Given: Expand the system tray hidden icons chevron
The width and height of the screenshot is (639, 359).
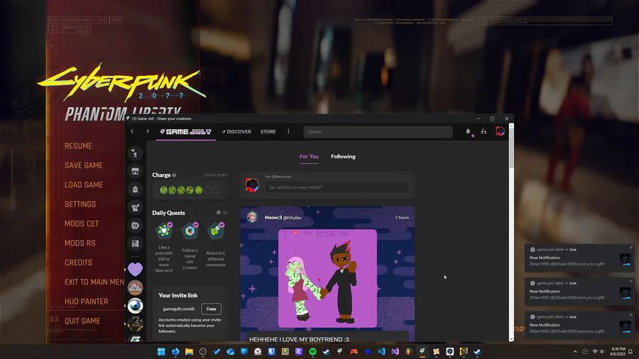Looking at the screenshot, I should point(575,352).
